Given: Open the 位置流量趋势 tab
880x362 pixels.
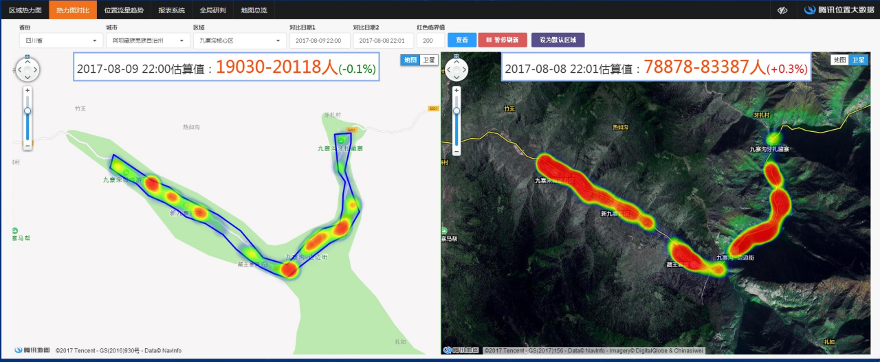Looking at the screenshot, I should (124, 10).
